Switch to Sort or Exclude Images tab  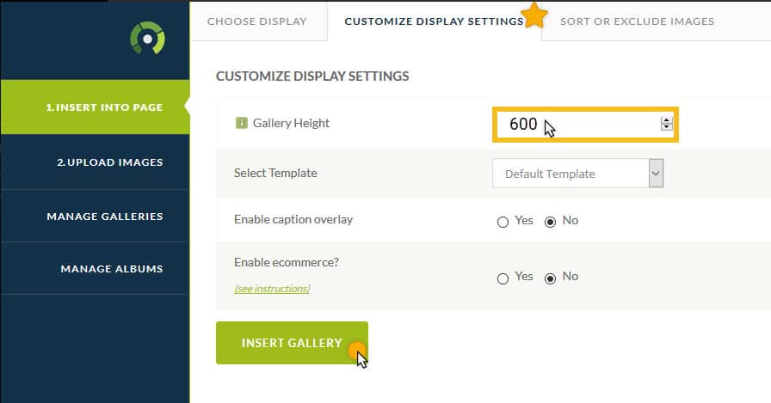[638, 21]
